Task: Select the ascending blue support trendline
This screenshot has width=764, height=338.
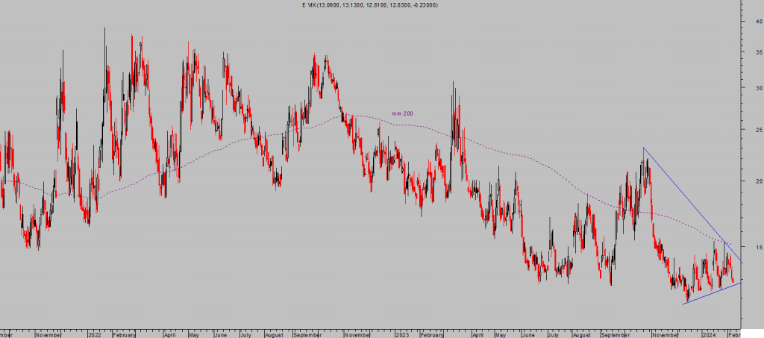Action: coord(711,294)
